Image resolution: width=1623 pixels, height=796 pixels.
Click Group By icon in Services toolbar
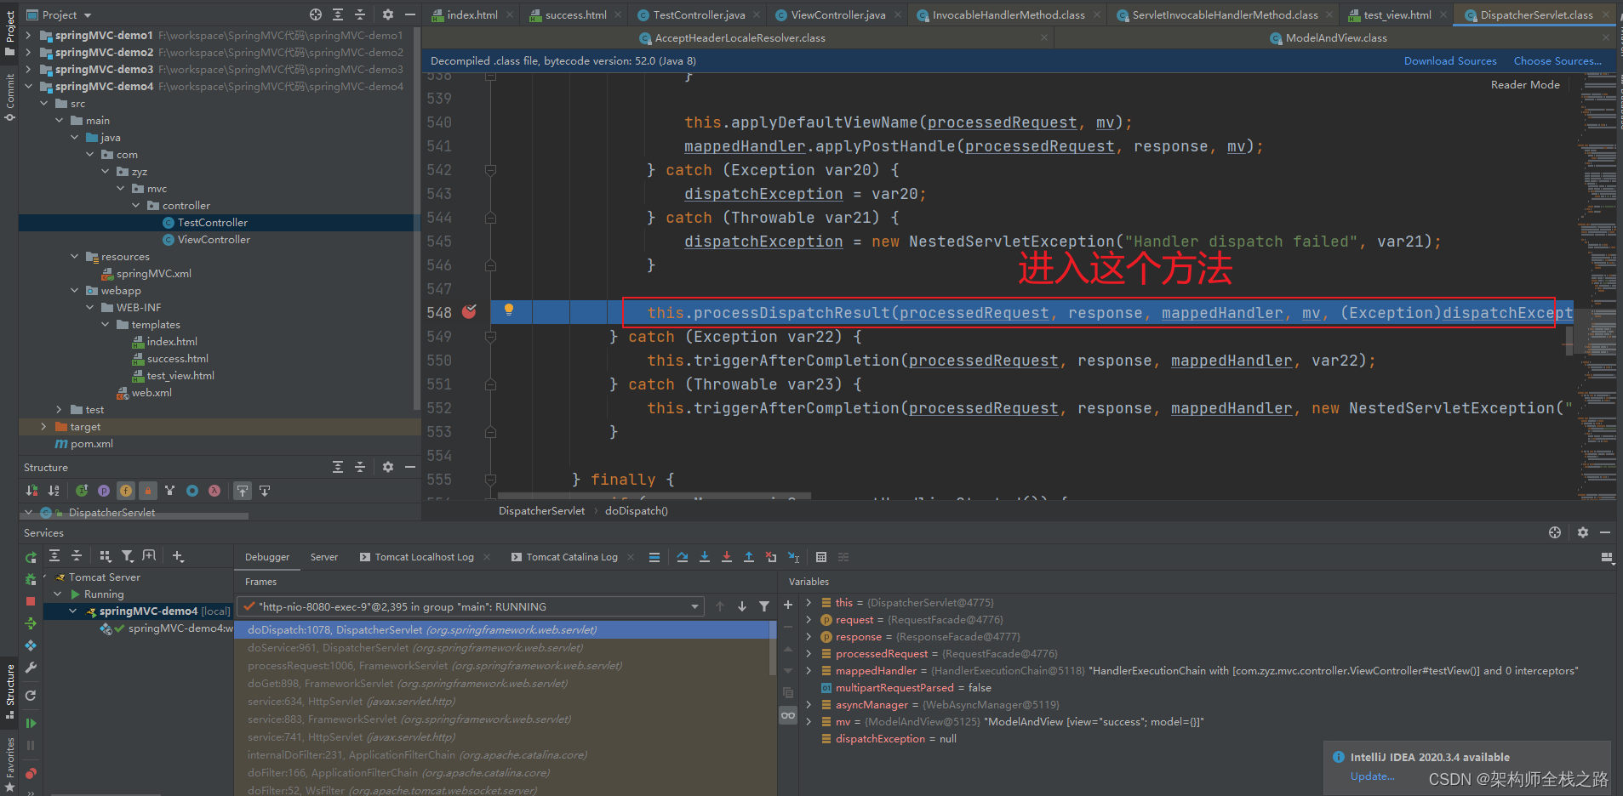105,556
